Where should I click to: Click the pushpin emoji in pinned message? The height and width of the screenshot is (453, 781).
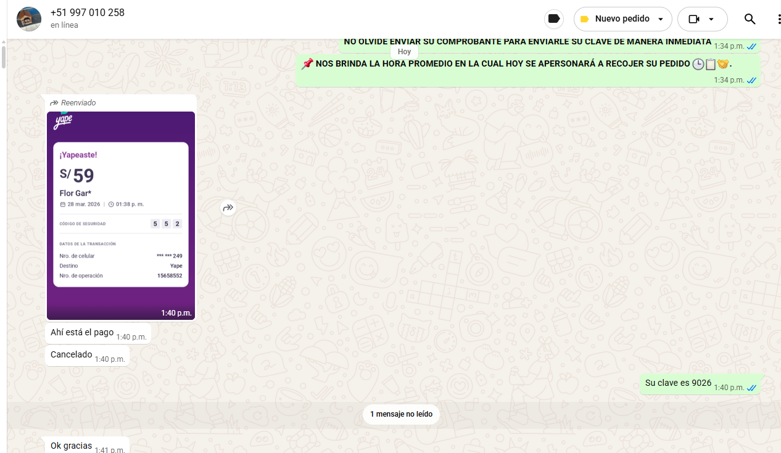307,64
